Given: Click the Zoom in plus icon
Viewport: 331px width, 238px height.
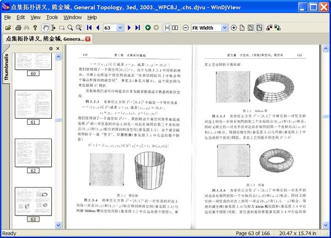Looking at the screenshot, I should pyautogui.click(x=234, y=27).
